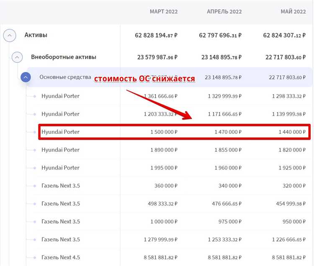The width and height of the screenshot is (314, 266).
Task: Click the Внеоборотные активы May value 22 717 803.60
Action: point(286,57)
